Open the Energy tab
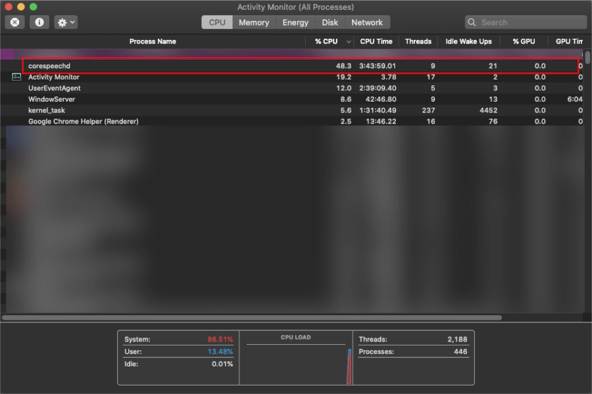This screenshot has height=394, width=592. [295, 22]
